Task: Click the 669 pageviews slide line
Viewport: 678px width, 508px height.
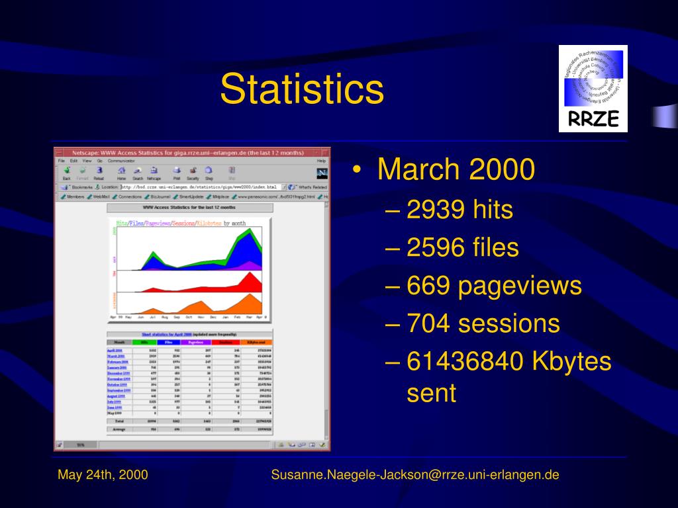Action: pos(494,286)
